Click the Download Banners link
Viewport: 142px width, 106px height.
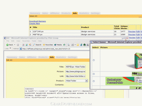37,21
